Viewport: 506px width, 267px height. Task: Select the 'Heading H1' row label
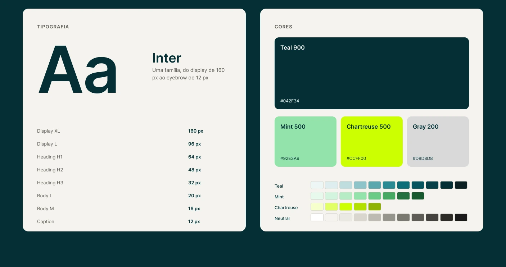click(x=50, y=157)
